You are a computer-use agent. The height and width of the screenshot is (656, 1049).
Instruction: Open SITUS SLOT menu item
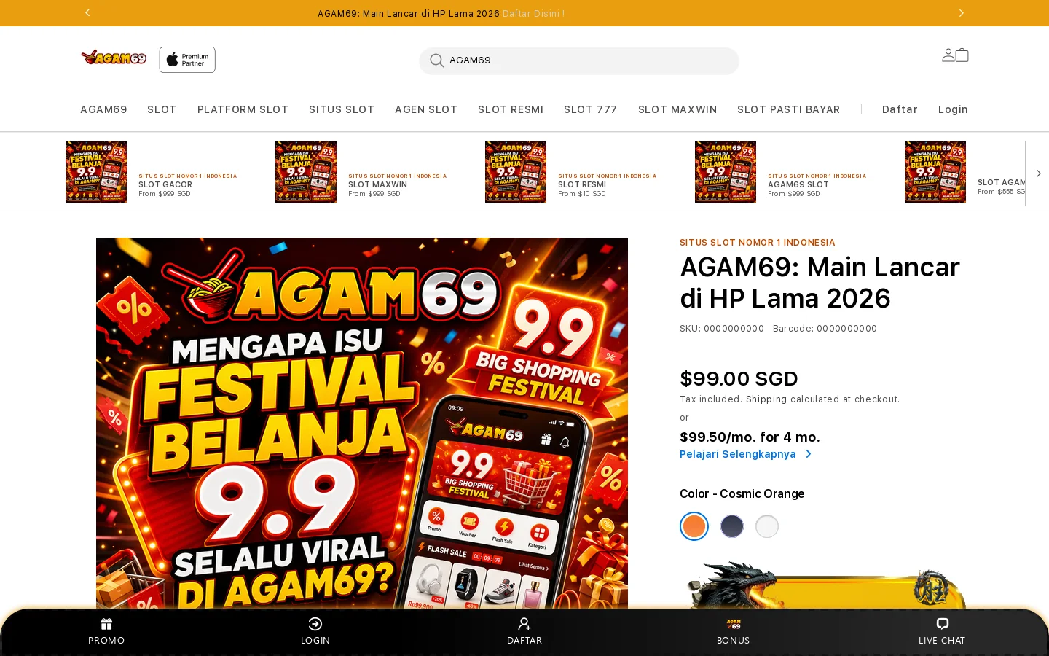coord(342,109)
